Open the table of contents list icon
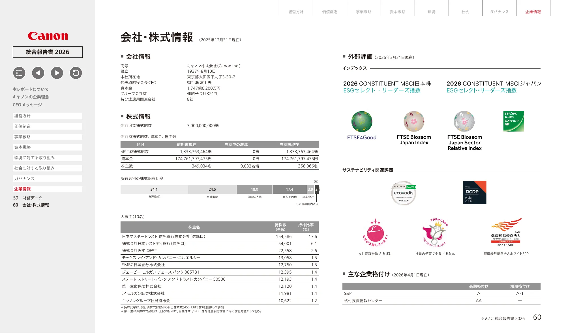This screenshot has width=566, height=333. (x=19, y=73)
